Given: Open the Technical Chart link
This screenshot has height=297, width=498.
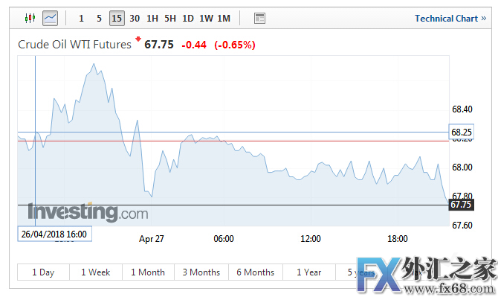Looking at the screenshot, I should click(x=446, y=19).
